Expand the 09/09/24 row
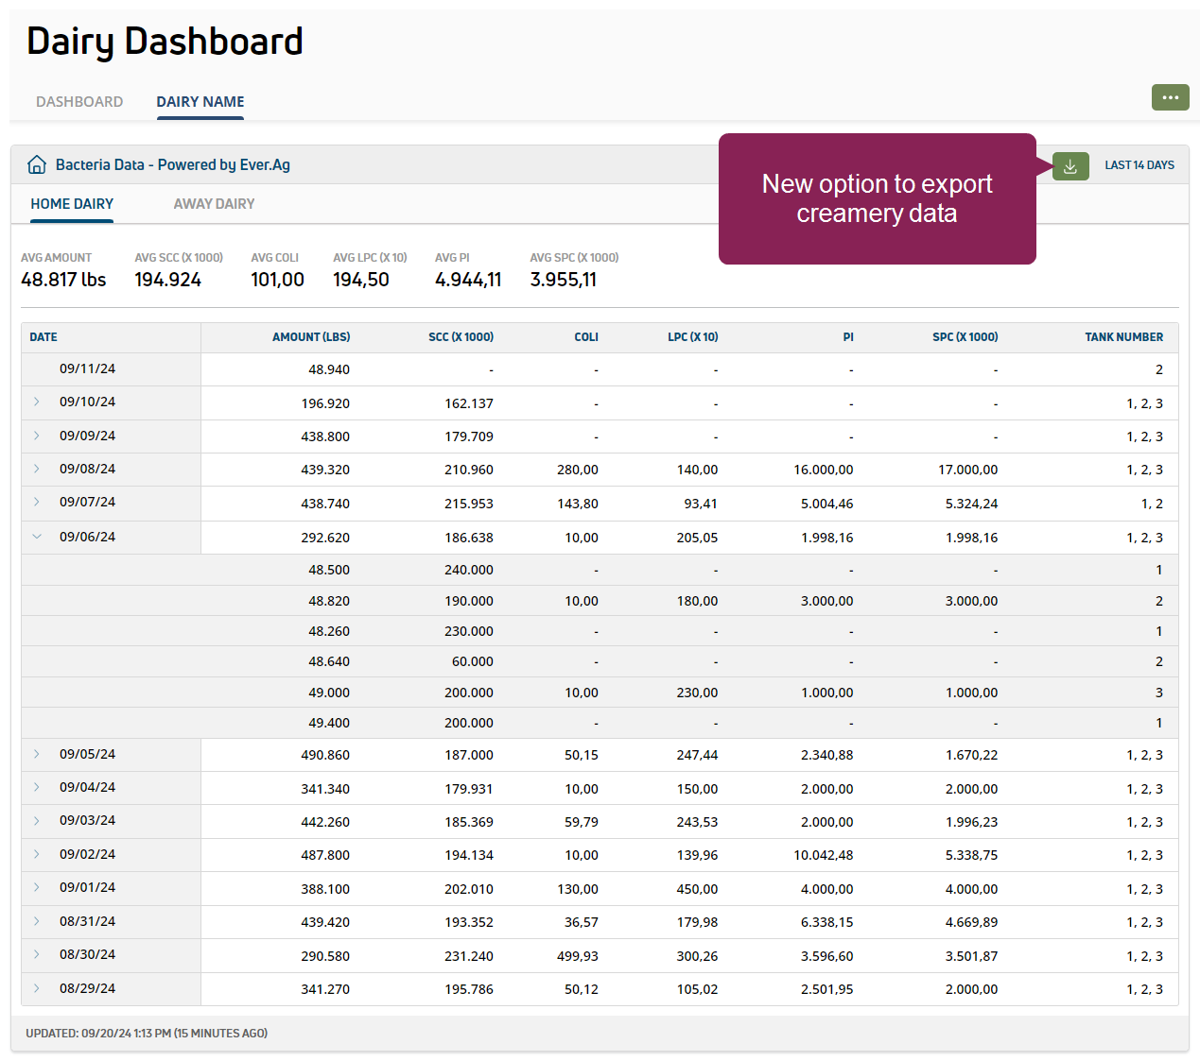The image size is (1200, 1061). click(37, 436)
